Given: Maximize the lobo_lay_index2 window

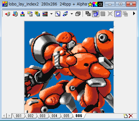Looking at the screenshot, I should point(120,4).
